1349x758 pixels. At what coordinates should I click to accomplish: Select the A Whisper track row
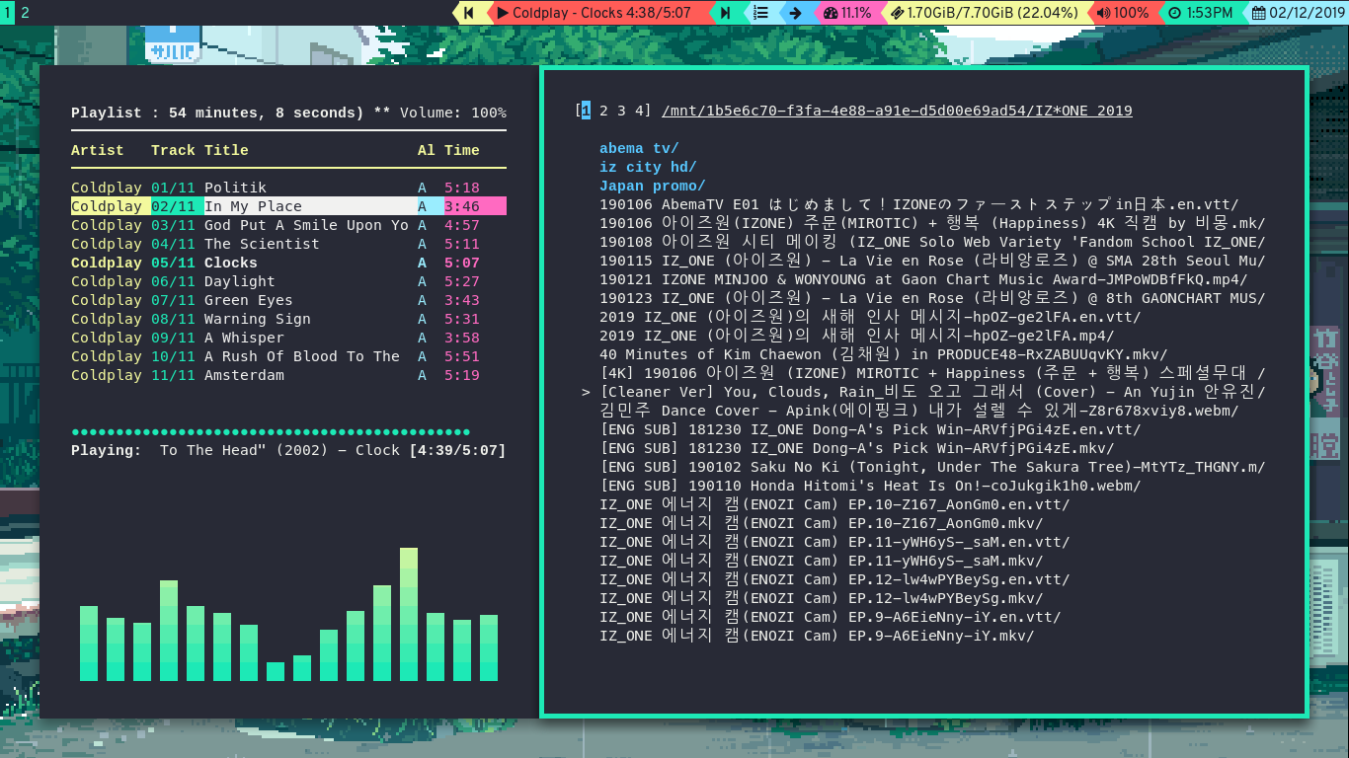pos(288,338)
